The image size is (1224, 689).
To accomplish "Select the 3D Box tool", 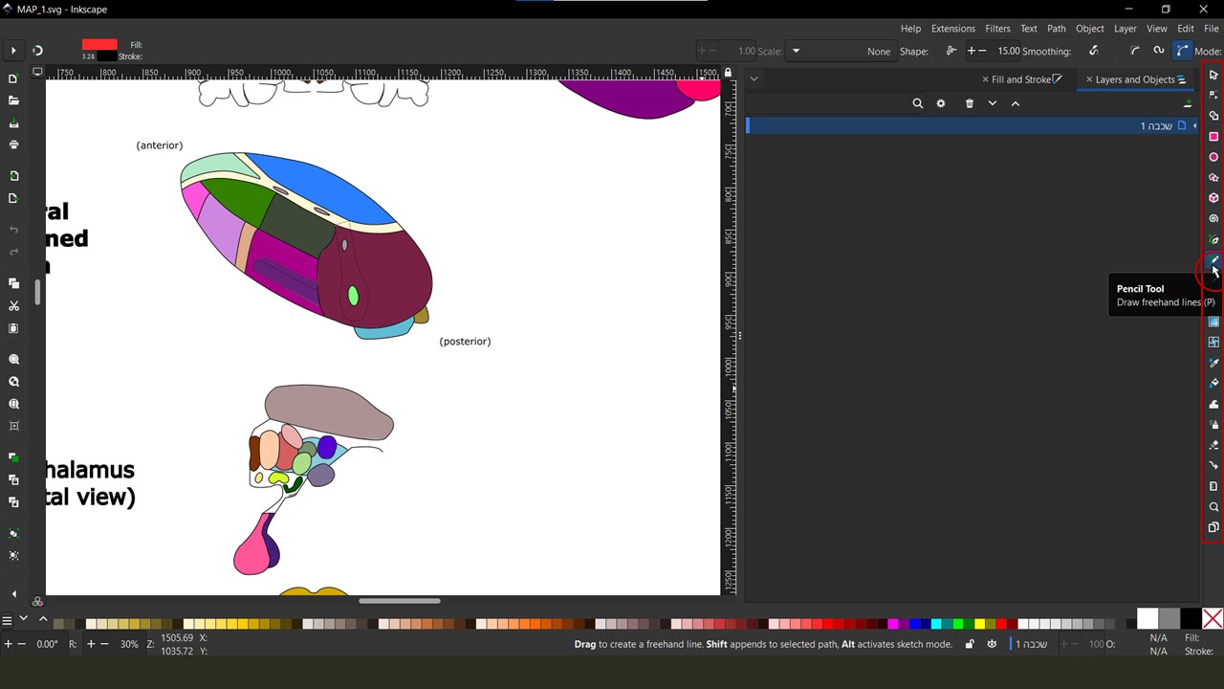I will [x=1213, y=198].
